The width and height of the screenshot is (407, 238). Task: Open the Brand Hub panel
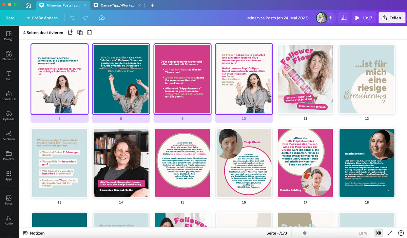point(9,95)
